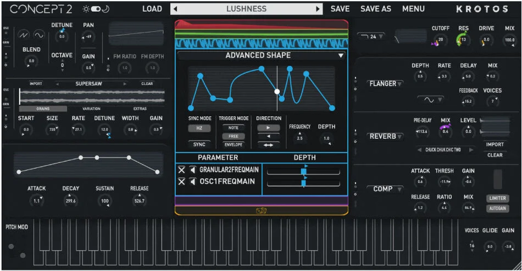The width and height of the screenshot is (522, 271).
Task: Switch to the GRAINS tab
Action: tap(43, 109)
